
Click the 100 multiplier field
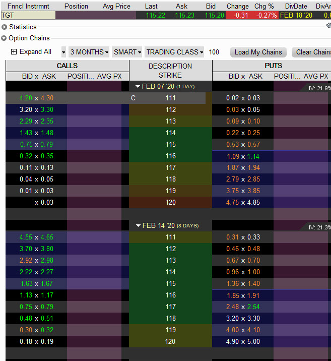pos(214,52)
